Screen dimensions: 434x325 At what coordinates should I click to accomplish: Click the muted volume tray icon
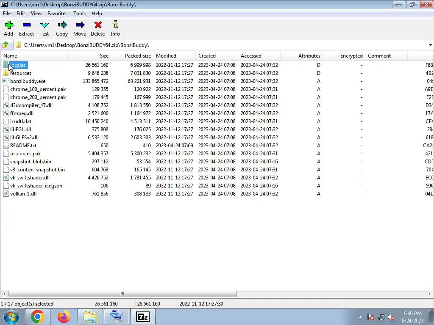[391, 317]
